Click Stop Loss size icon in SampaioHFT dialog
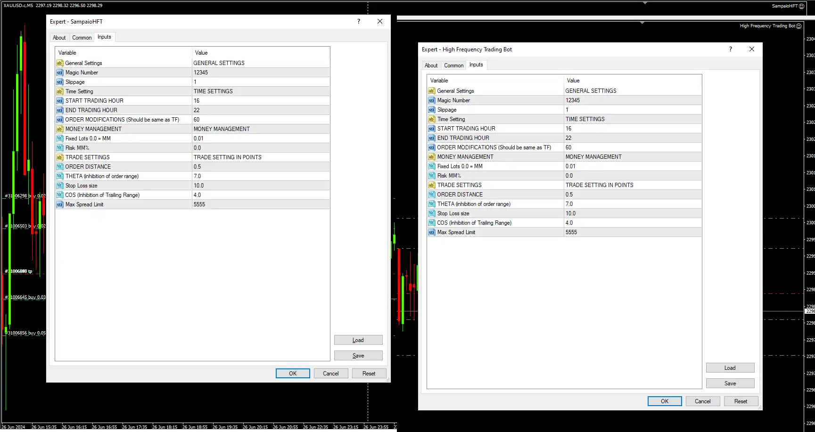The height and width of the screenshot is (432, 815). click(x=59, y=186)
